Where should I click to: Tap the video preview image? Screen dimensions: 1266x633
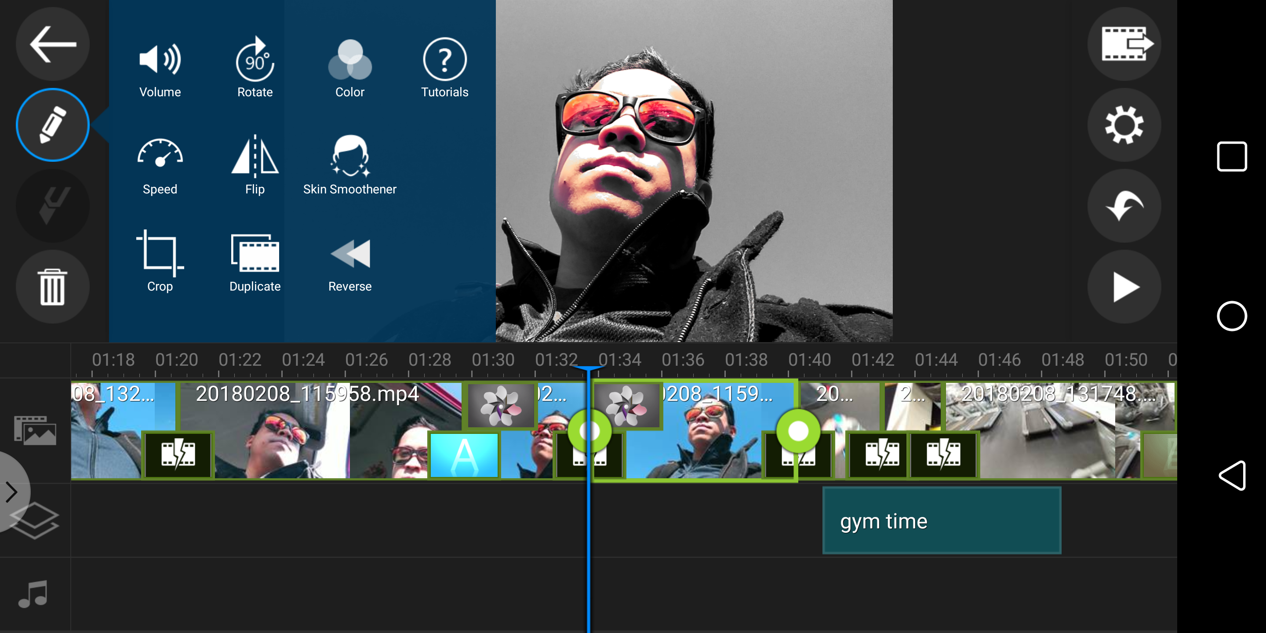pyautogui.click(x=694, y=171)
